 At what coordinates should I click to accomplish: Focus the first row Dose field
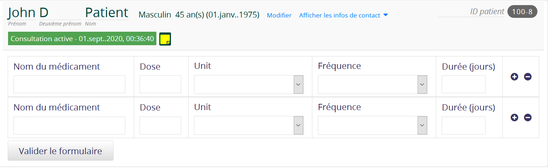pos(160,85)
